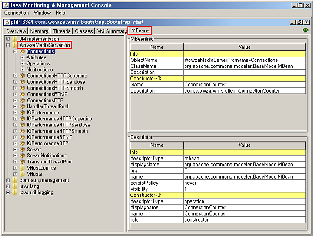Click the VHosts folder icon
The height and width of the screenshot is (236, 313).
click(22, 174)
